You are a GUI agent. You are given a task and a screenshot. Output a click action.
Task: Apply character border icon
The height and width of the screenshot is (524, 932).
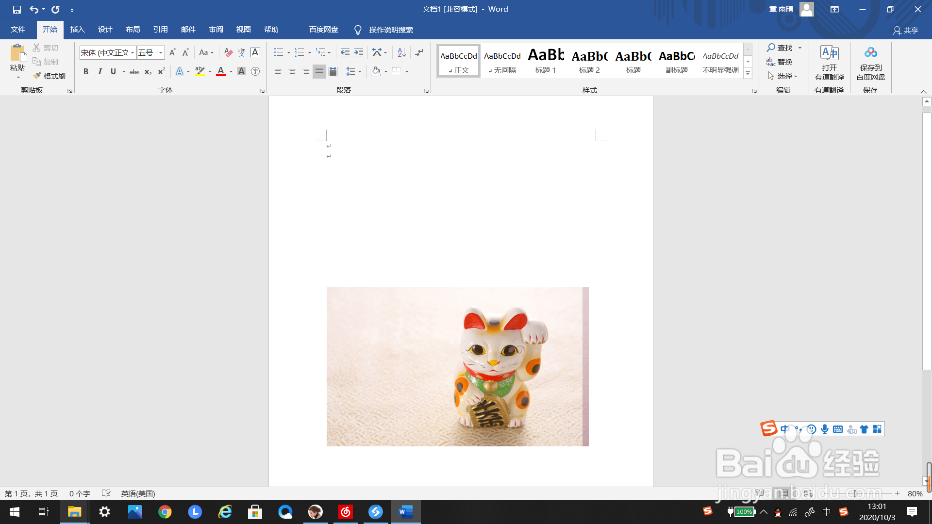click(x=255, y=52)
